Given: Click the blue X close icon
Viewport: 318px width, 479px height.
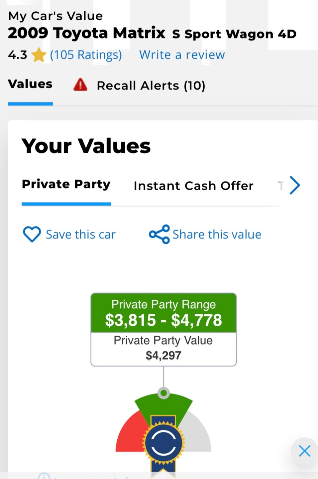Looking at the screenshot, I should 304,451.
